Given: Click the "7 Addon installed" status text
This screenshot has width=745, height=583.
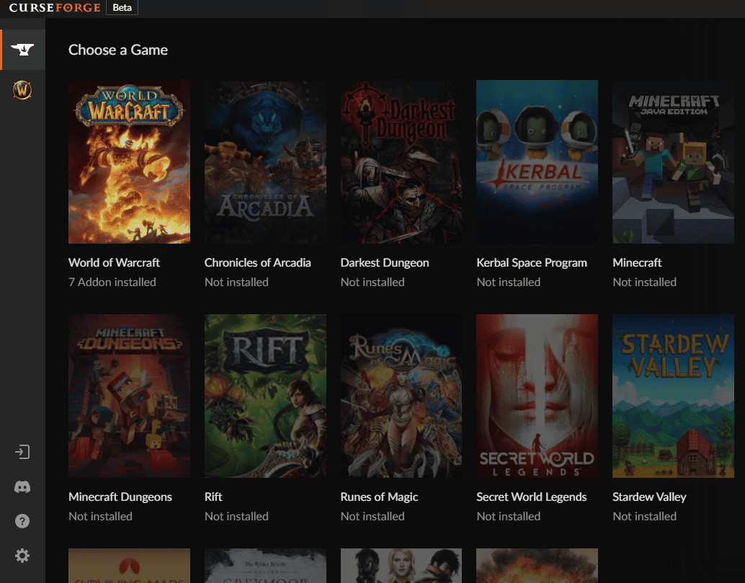Looking at the screenshot, I should click(x=112, y=282).
